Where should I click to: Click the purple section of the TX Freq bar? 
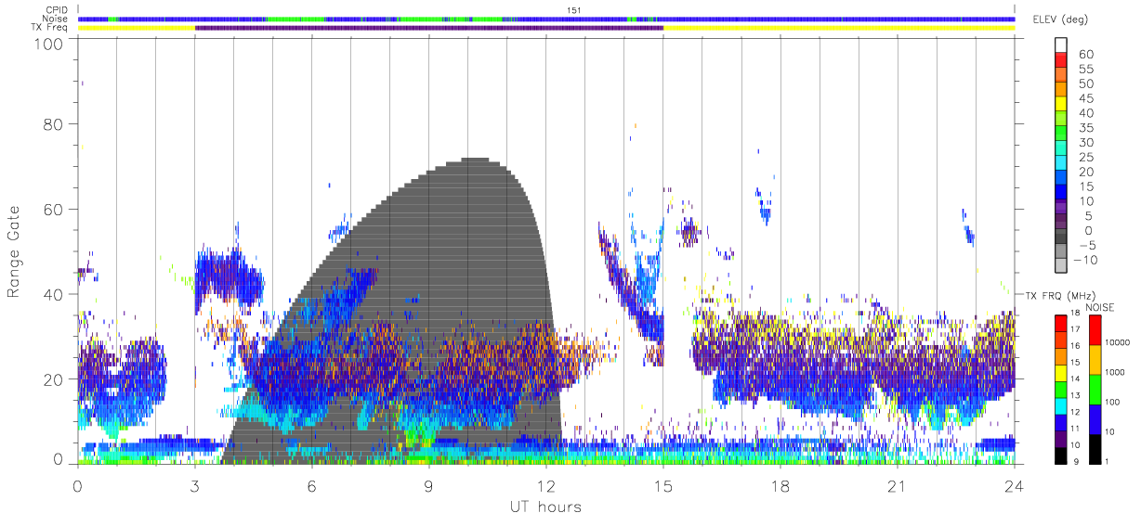pyautogui.click(x=429, y=28)
